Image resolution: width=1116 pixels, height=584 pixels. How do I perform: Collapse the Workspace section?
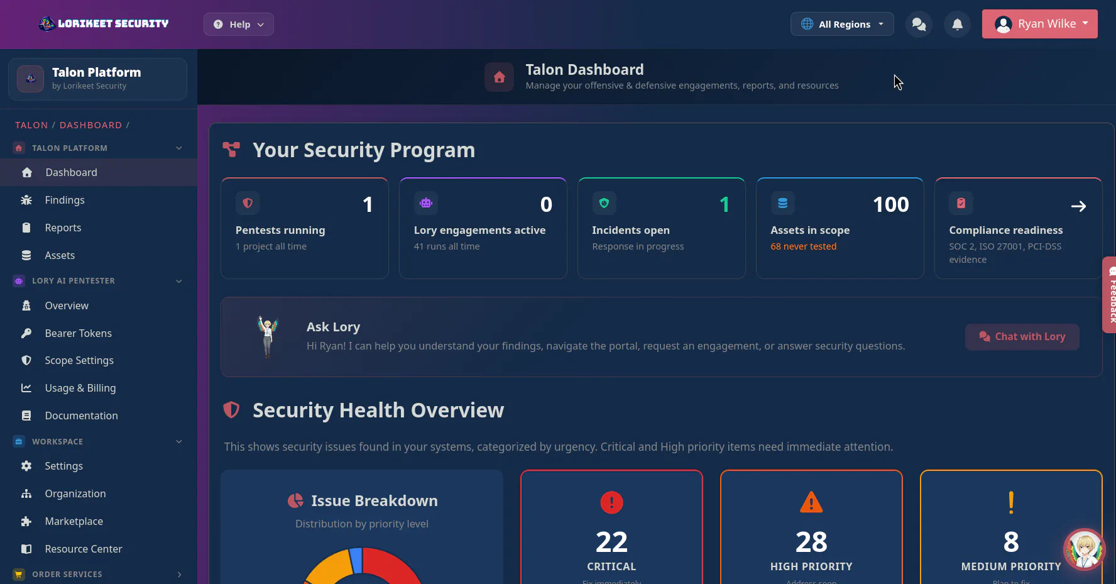pos(179,442)
